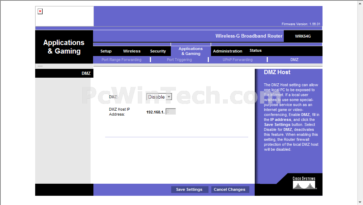The width and height of the screenshot is (363, 205).
Task: Click the broken image icon in the header
Action: (40, 11)
